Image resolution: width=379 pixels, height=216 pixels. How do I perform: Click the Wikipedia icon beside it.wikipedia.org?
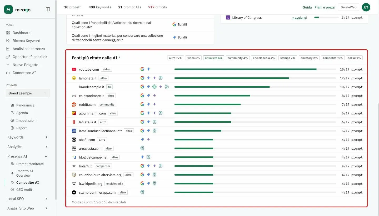74,184
